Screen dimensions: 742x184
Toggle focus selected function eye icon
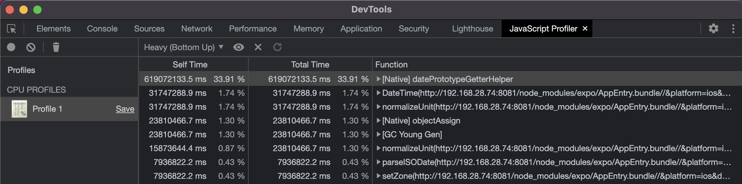[239, 47]
